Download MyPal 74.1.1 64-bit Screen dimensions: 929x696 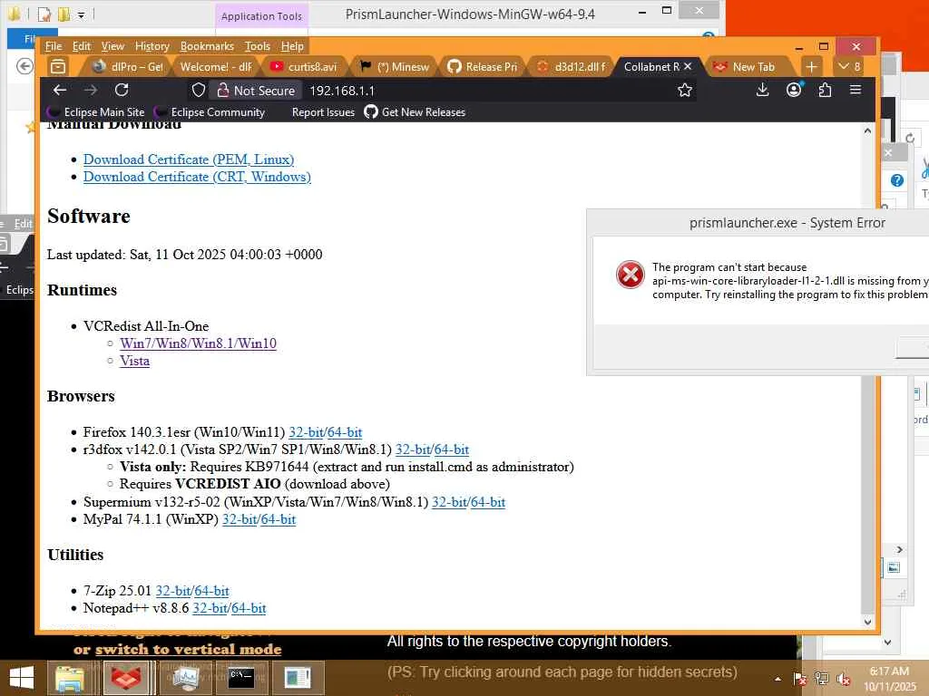tap(278, 519)
